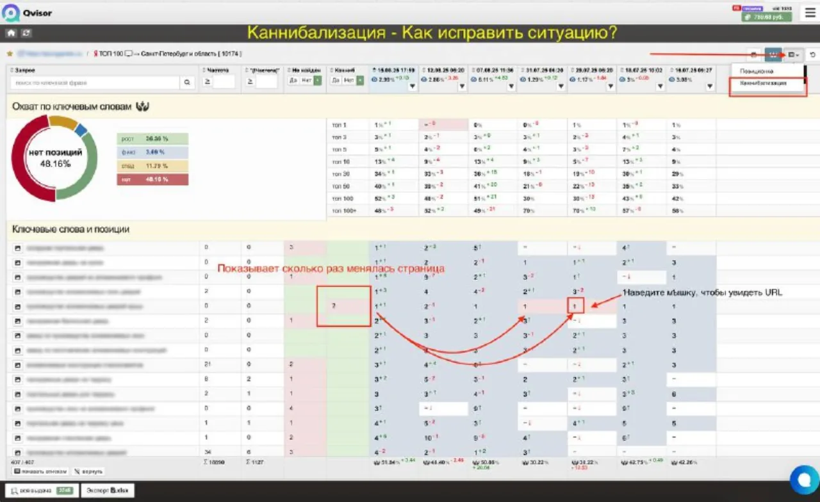Sort by the Канниб column sort icon

tap(332, 70)
